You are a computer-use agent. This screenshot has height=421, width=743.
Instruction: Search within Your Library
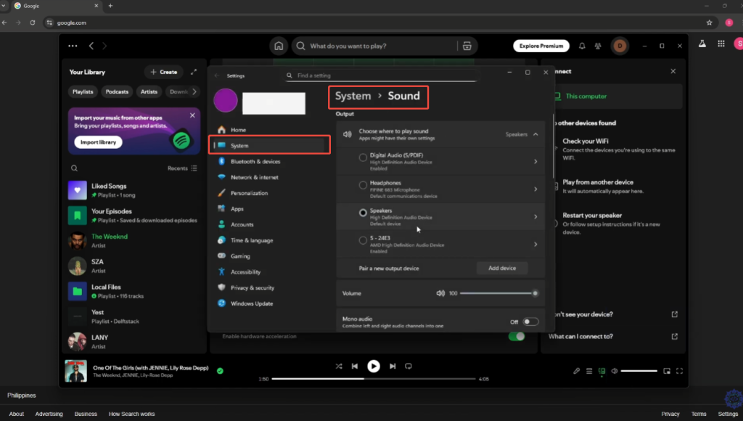point(75,168)
